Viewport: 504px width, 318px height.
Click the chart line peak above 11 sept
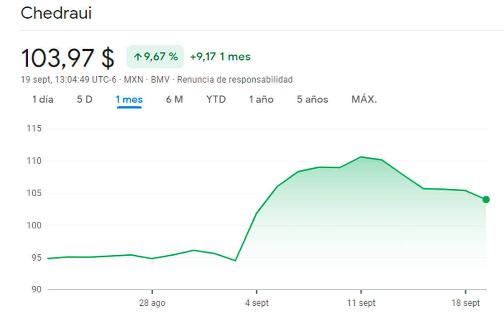click(x=361, y=157)
